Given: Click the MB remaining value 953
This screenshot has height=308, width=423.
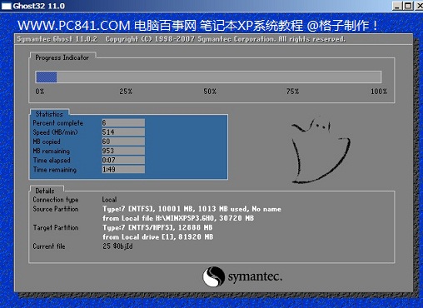Looking at the screenshot, I should 123,151.
